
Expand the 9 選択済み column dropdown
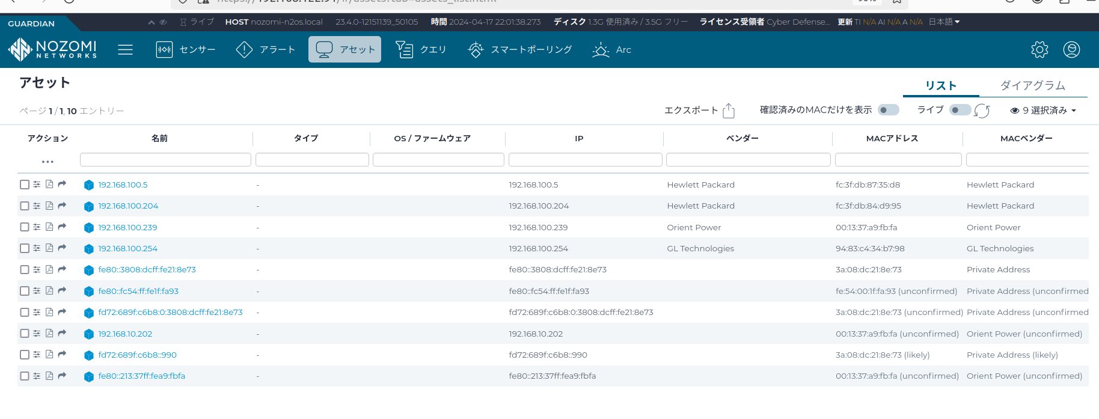pyautogui.click(x=1043, y=111)
